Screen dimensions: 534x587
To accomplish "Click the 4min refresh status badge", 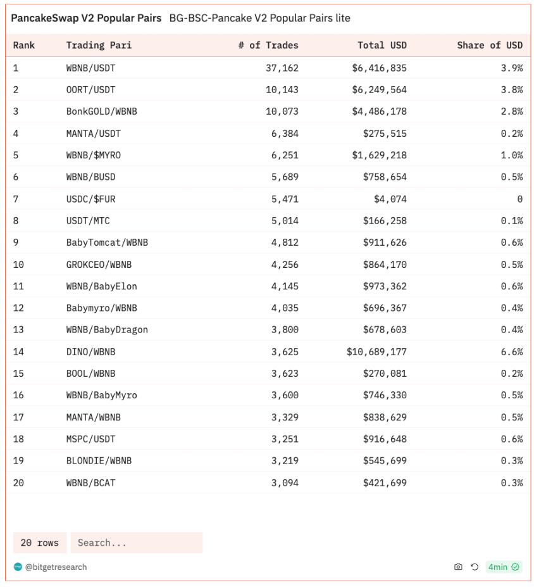I will coord(504,567).
